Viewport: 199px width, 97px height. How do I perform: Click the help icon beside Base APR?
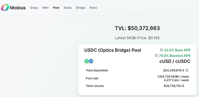click(x=161, y=50)
